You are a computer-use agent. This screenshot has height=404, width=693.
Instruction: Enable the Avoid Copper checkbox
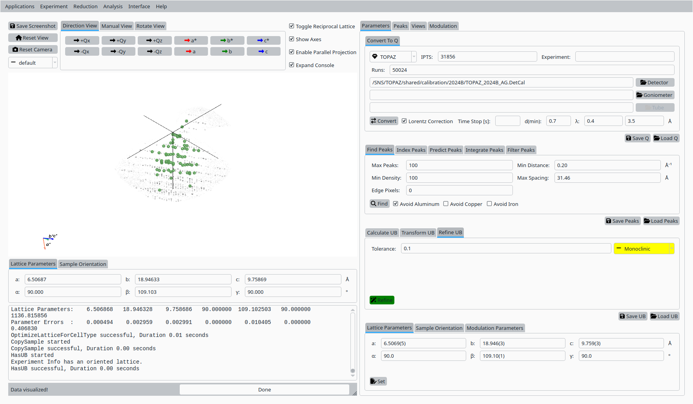click(x=446, y=204)
